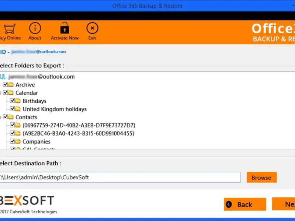Image resolution: width=295 pixels, height=221 pixels.
Task: Toggle checkbox for {A9E2BC46-B3A0-4243-B315-60D991004455}
Action: click(13, 133)
